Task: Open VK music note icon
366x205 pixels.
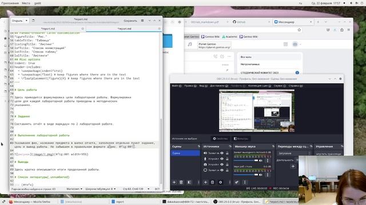Action: point(190,44)
